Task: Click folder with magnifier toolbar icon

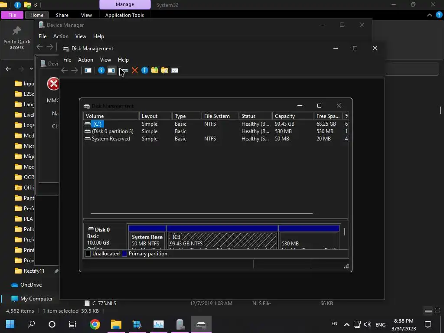Action: (x=164, y=70)
